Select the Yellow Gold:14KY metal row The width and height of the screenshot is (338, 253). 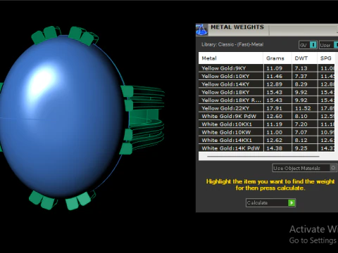click(x=267, y=84)
